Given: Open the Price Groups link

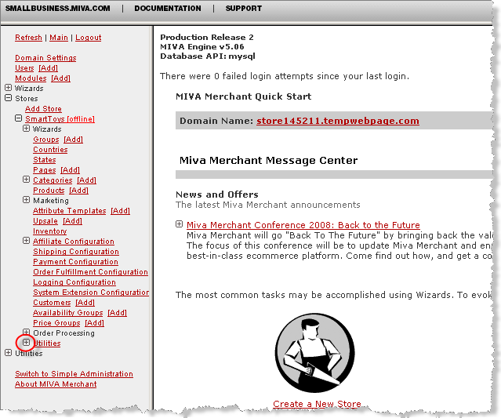Looking at the screenshot, I should click(x=56, y=323).
